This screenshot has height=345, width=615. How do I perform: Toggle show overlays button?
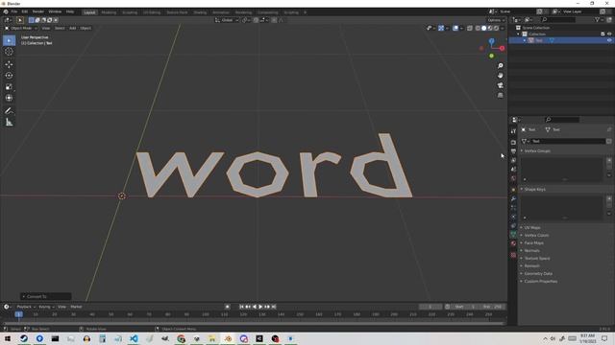coord(455,28)
